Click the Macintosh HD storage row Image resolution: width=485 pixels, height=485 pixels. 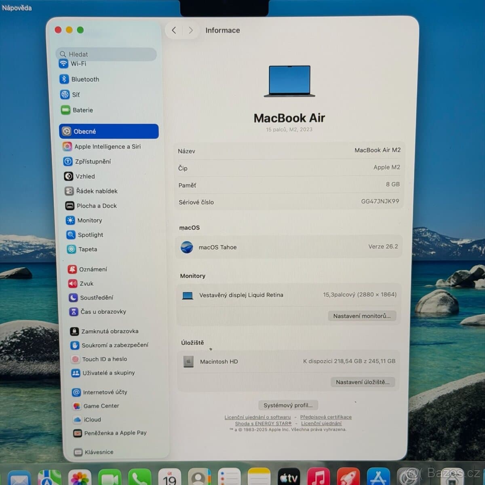[x=289, y=361]
